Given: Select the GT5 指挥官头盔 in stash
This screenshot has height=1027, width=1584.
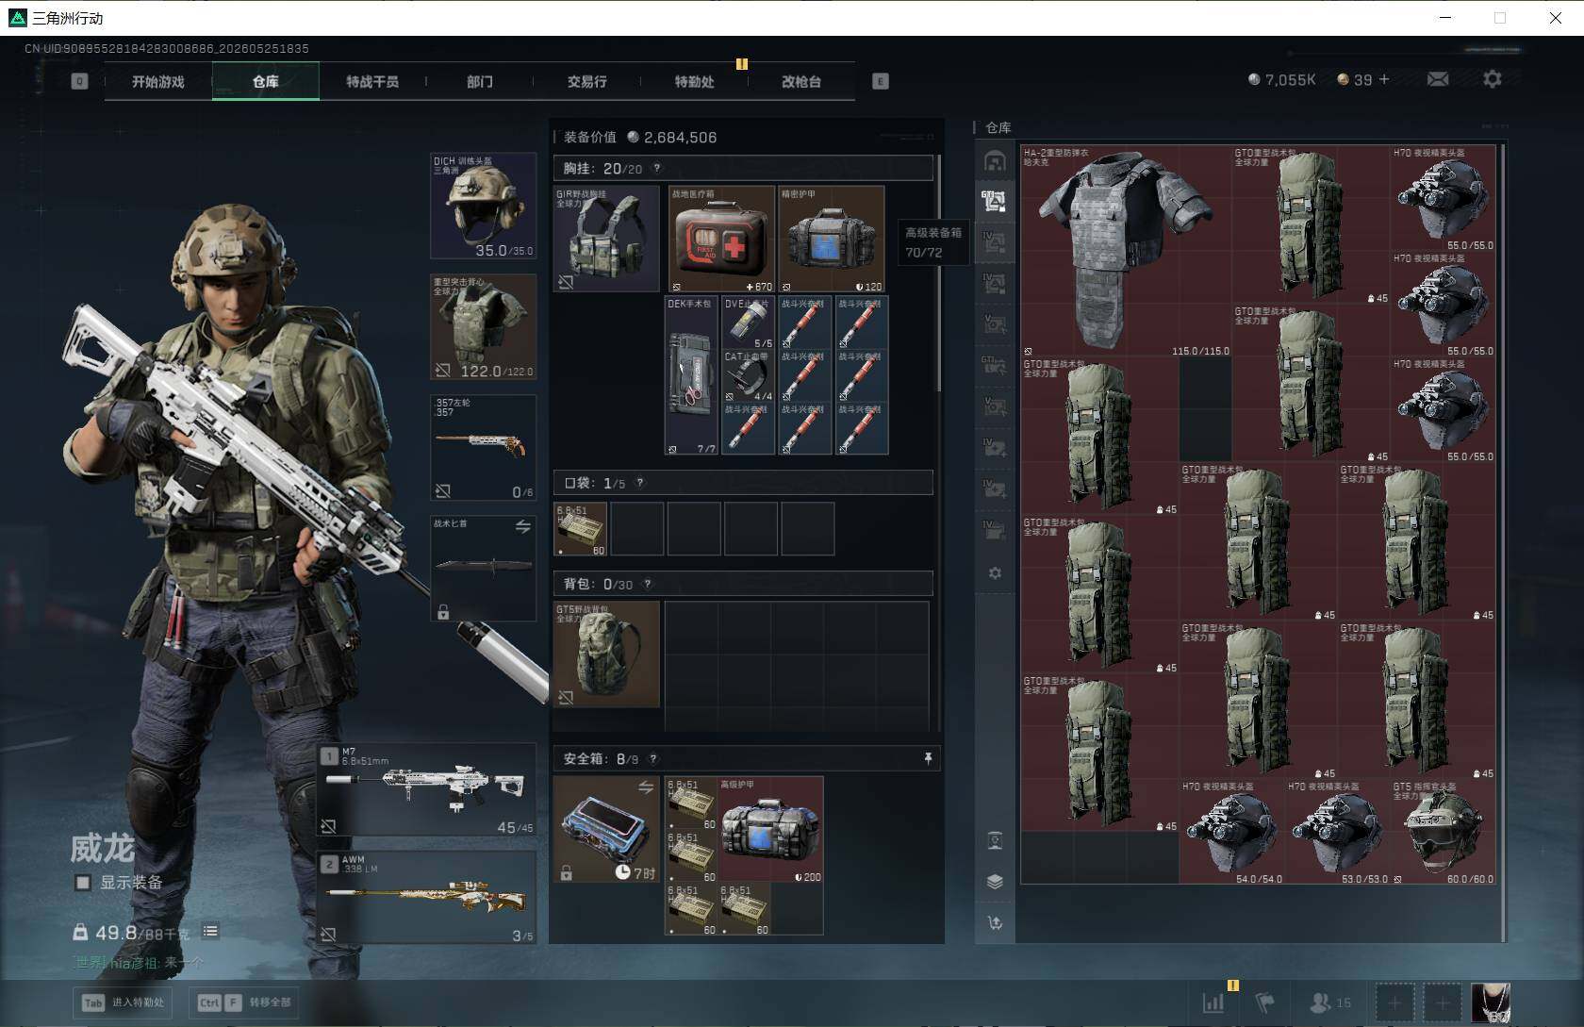Looking at the screenshot, I should (1443, 832).
